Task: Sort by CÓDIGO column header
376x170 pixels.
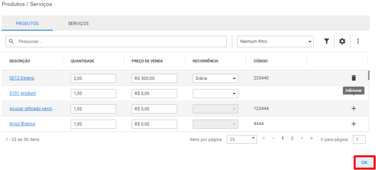Action: click(260, 61)
